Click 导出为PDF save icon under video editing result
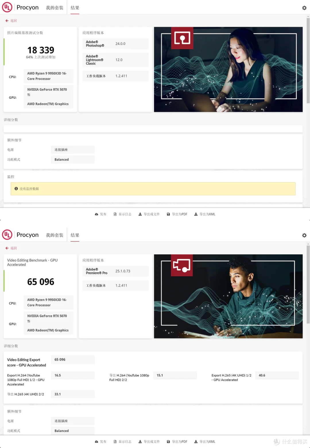Screen dimensions: 310x448 point(168,442)
